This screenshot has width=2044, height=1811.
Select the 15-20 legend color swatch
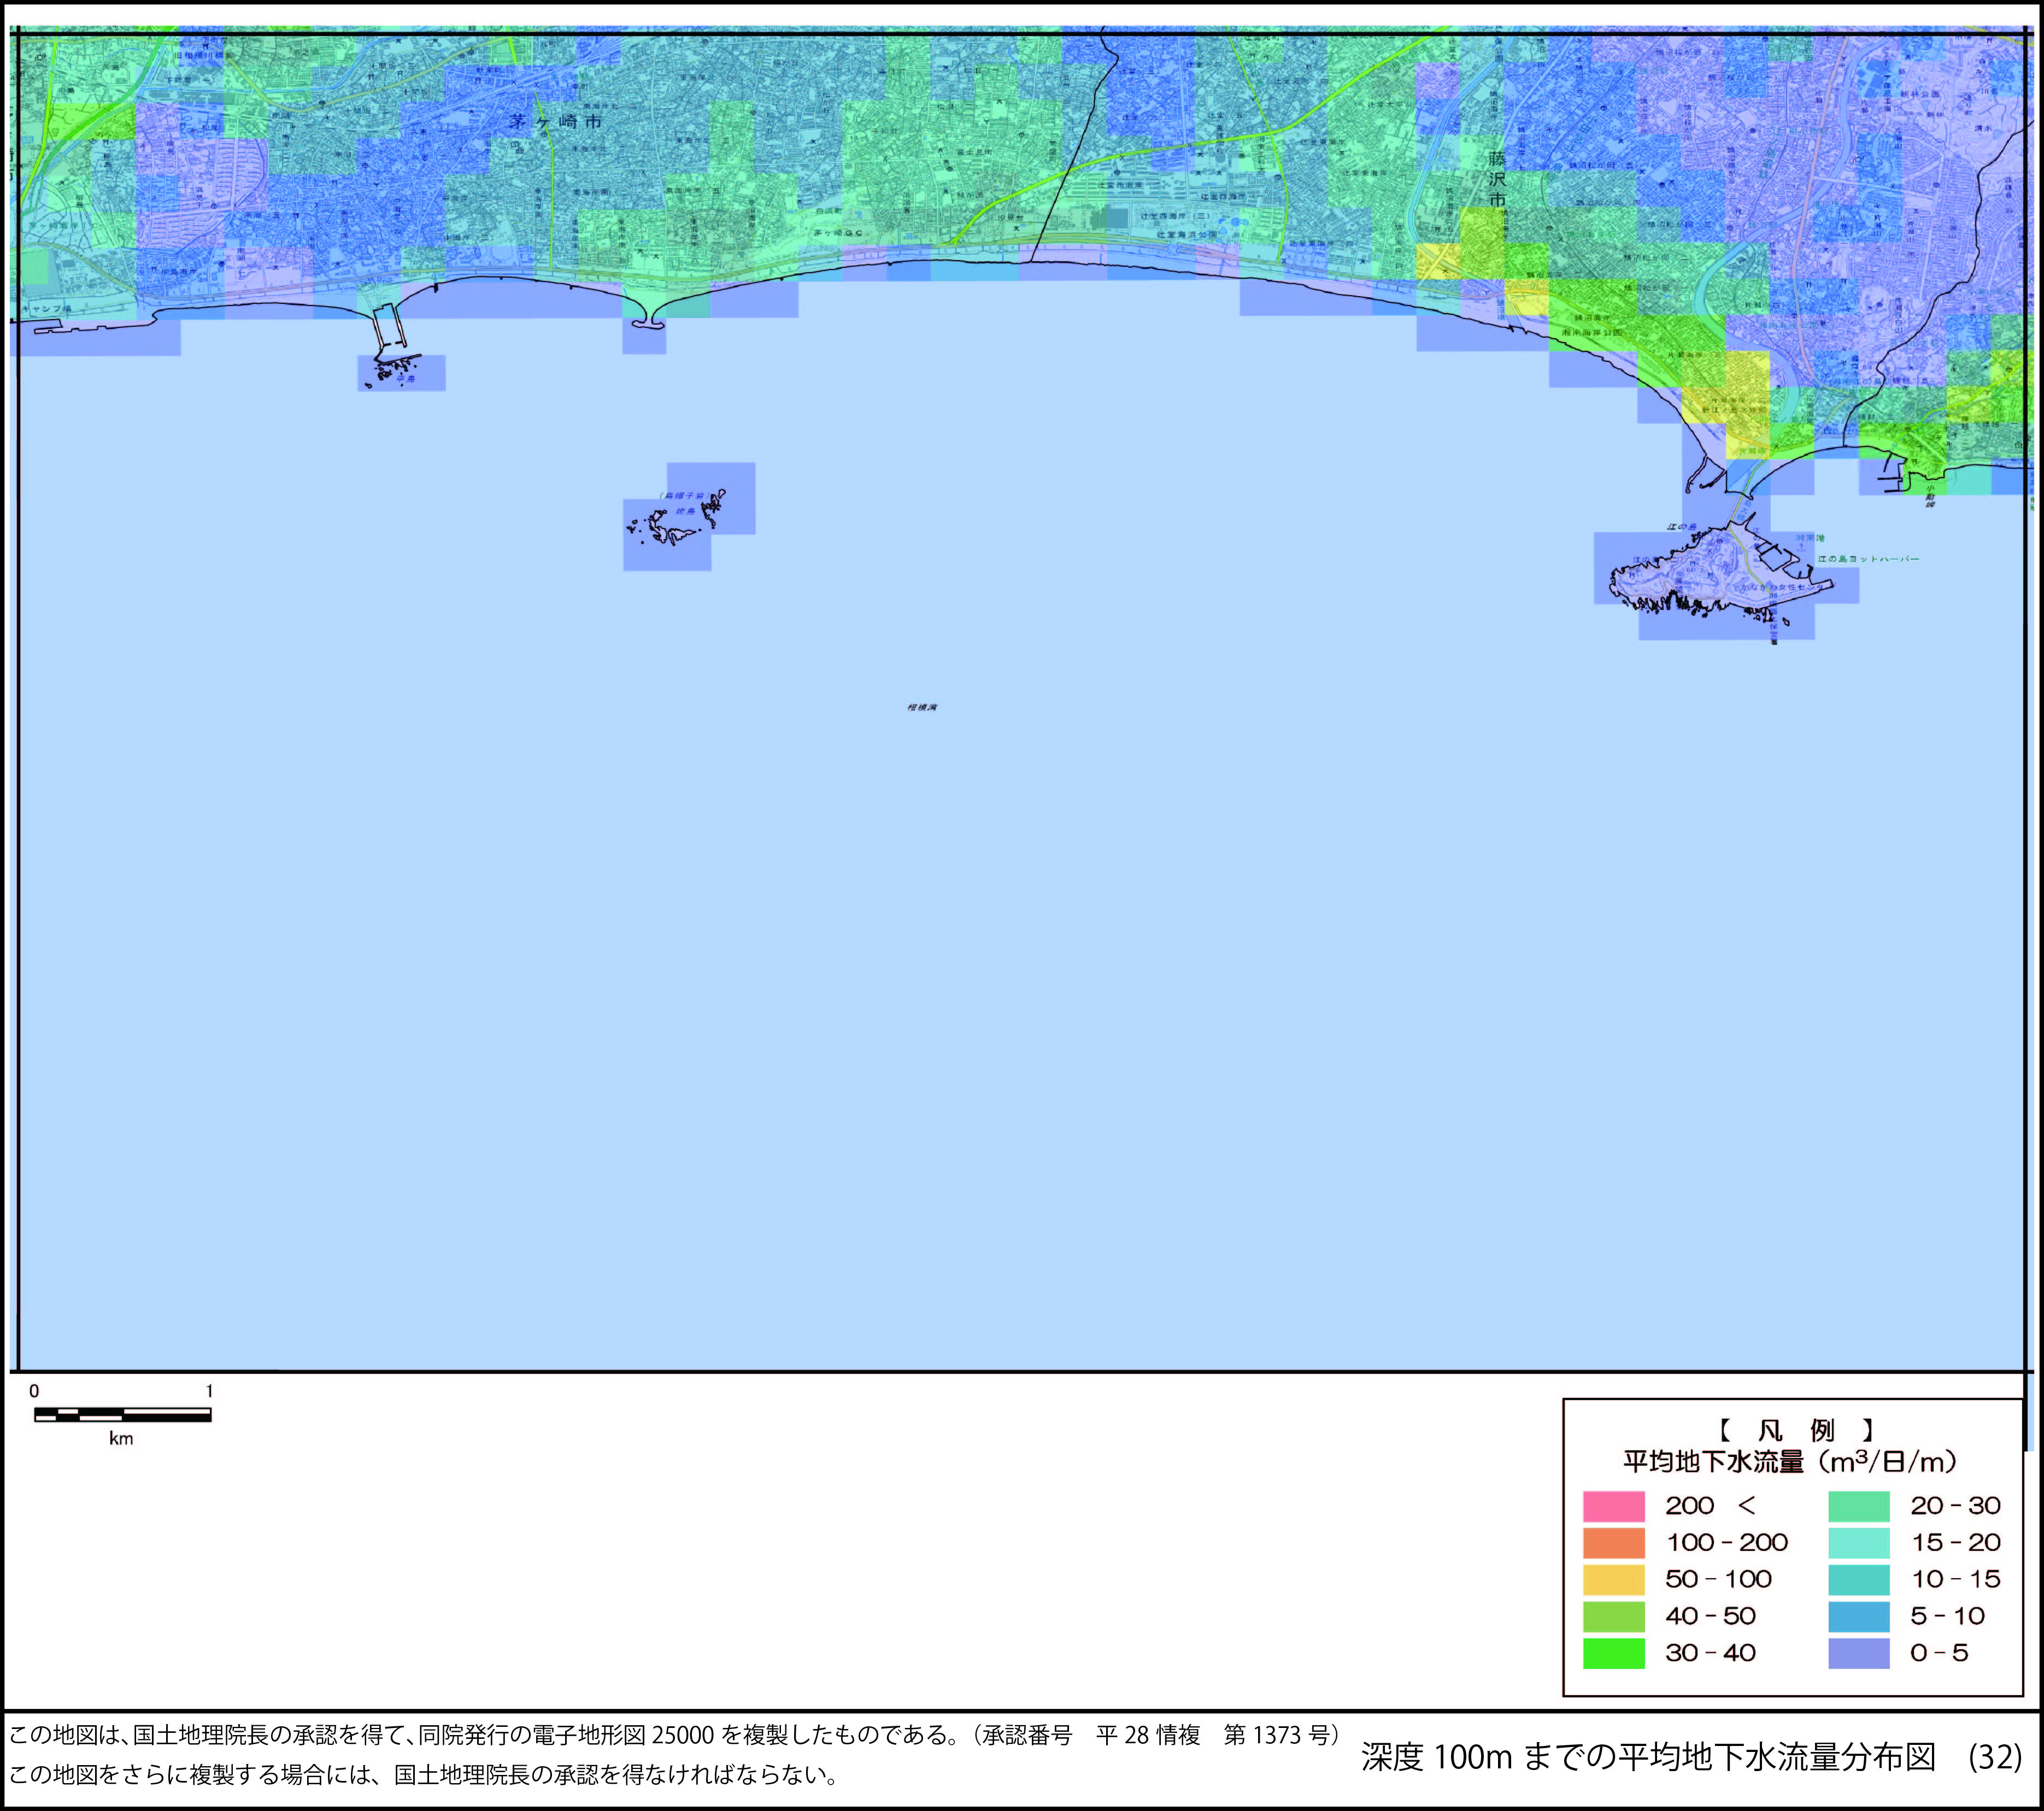1859,1543
